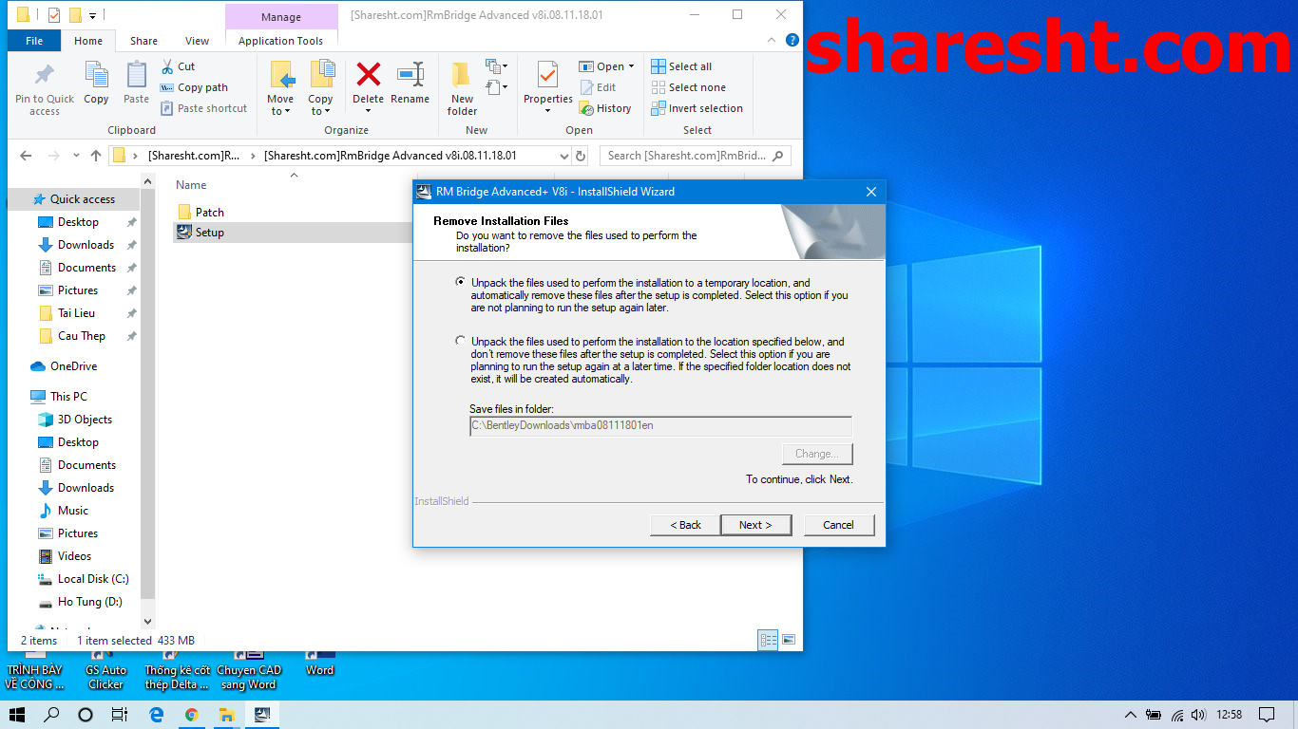Click the Name column header
Image resolution: width=1298 pixels, height=729 pixels.
pyautogui.click(x=191, y=185)
